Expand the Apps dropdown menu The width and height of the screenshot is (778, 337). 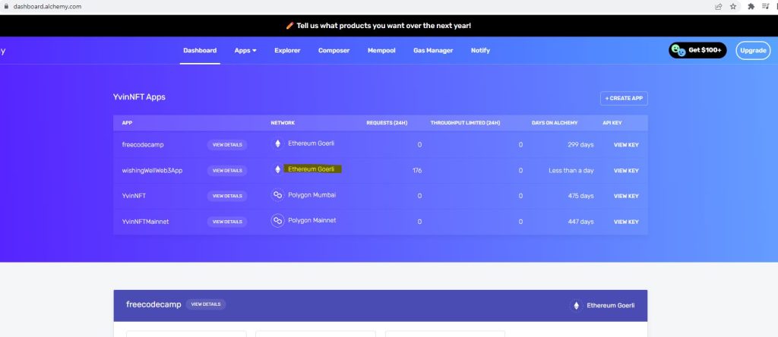click(x=245, y=51)
